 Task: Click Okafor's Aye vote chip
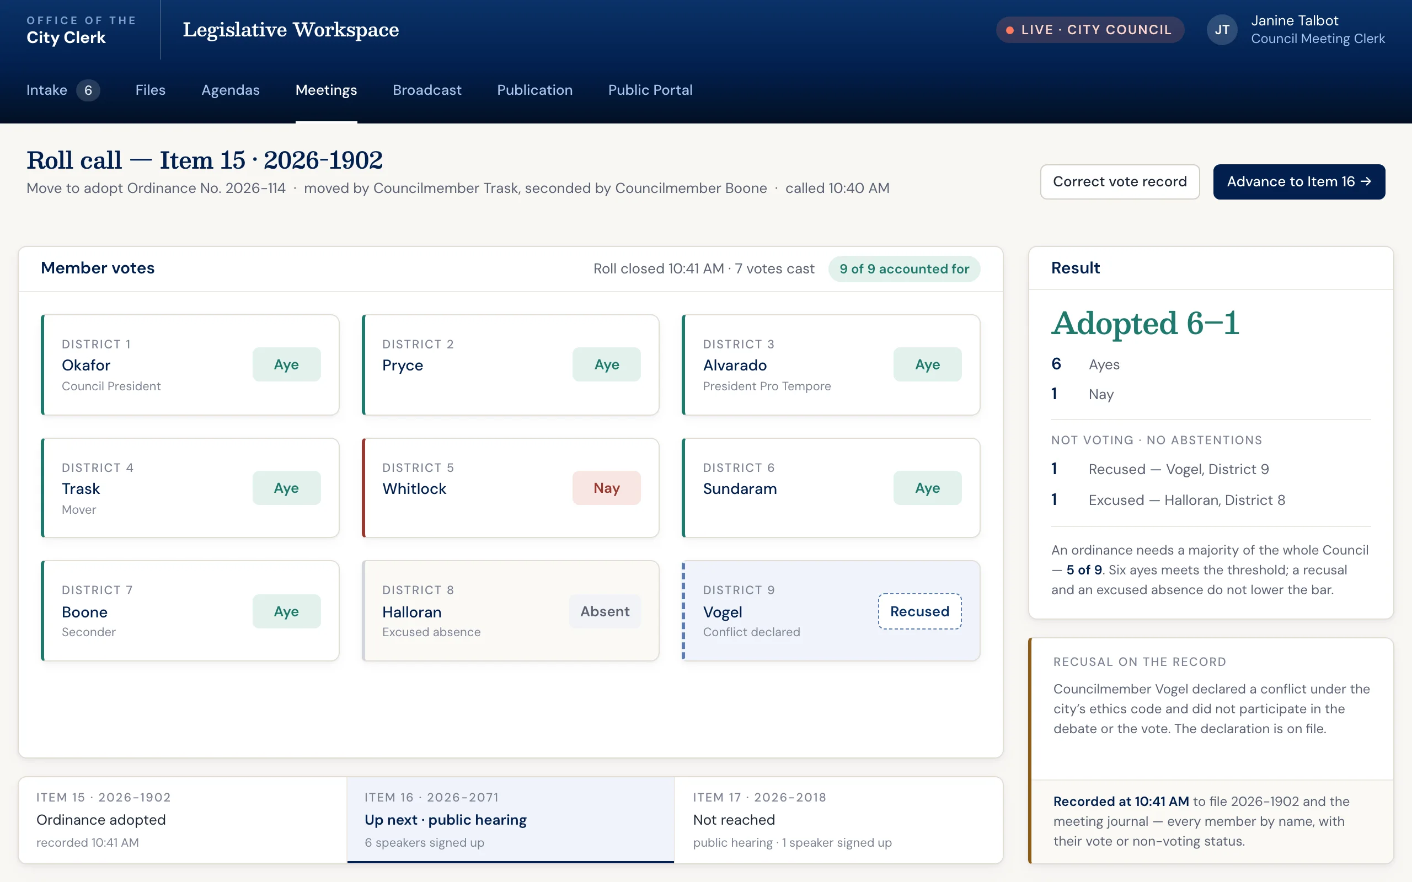[x=286, y=364]
